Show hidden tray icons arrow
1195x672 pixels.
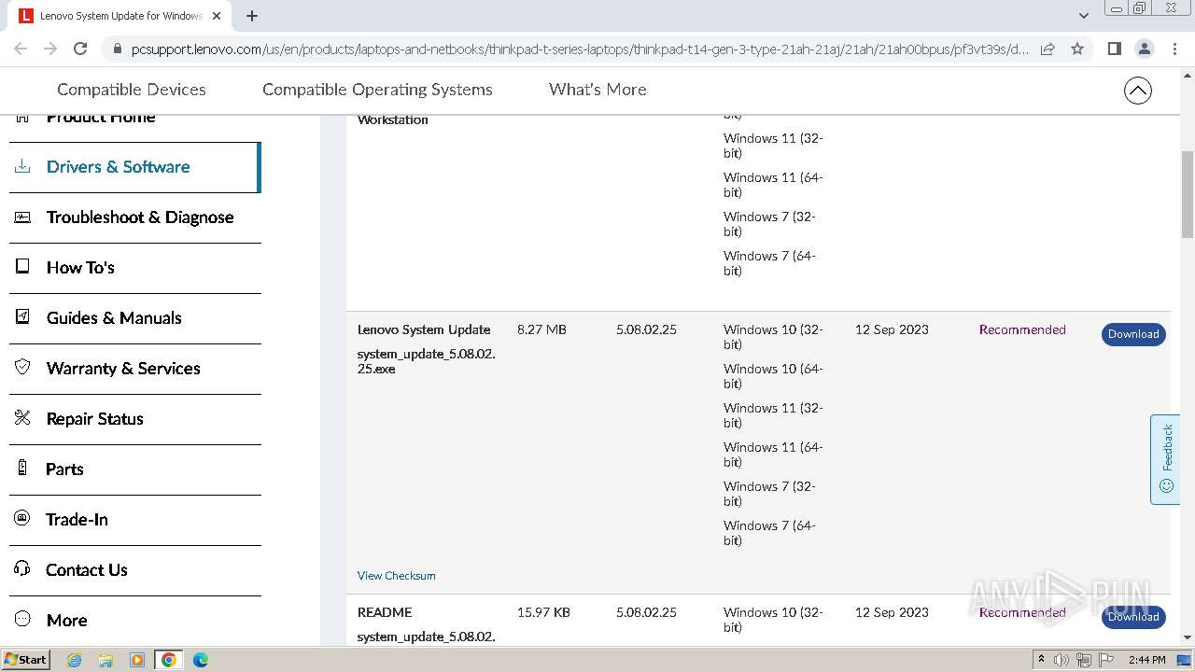[x=1041, y=659]
